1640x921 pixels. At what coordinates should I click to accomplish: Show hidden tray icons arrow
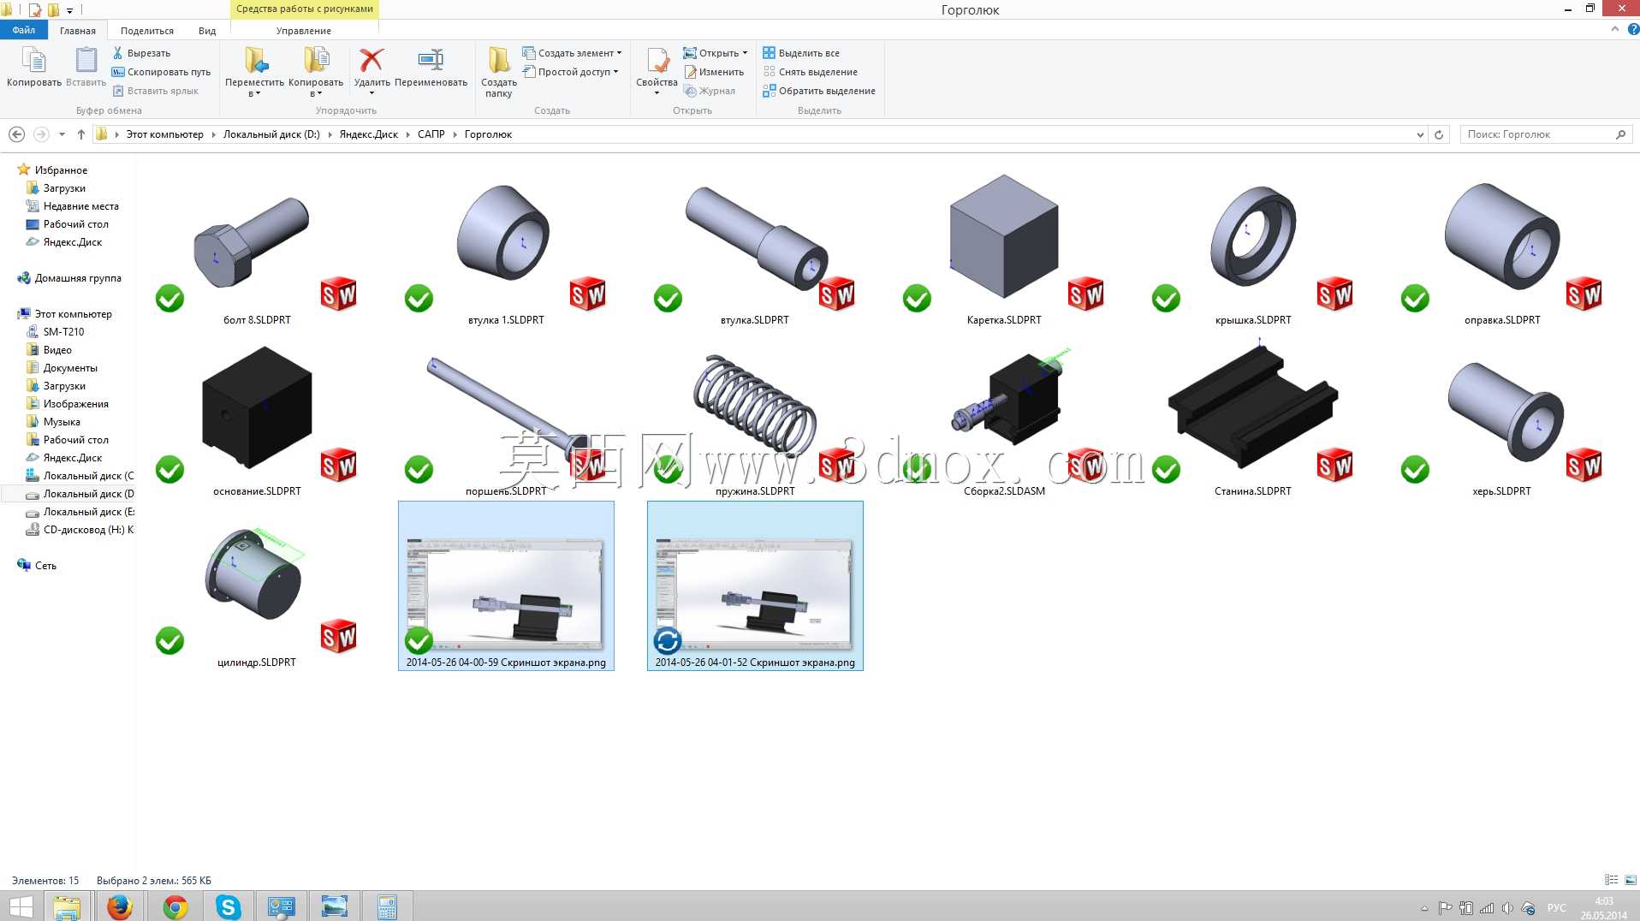coord(1423,908)
